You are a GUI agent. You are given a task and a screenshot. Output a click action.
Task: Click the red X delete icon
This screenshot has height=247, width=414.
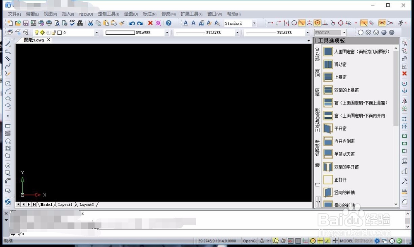tap(150, 23)
